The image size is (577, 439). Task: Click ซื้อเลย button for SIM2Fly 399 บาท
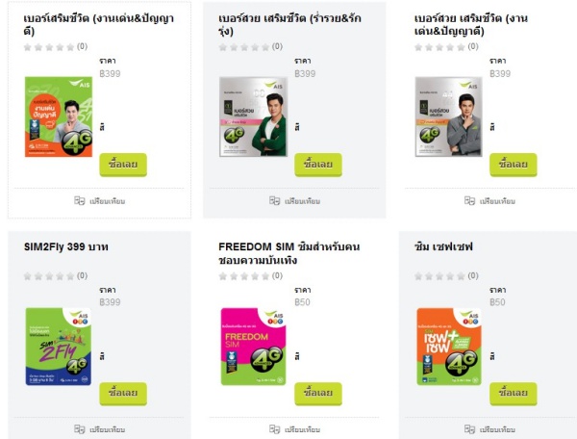point(123,394)
